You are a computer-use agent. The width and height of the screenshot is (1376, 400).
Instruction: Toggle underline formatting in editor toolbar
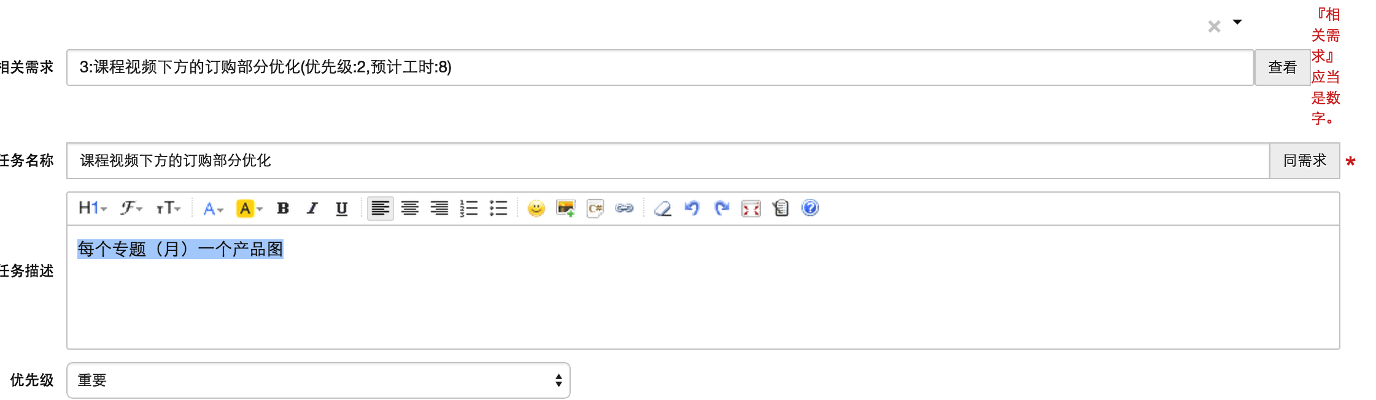pos(342,209)
